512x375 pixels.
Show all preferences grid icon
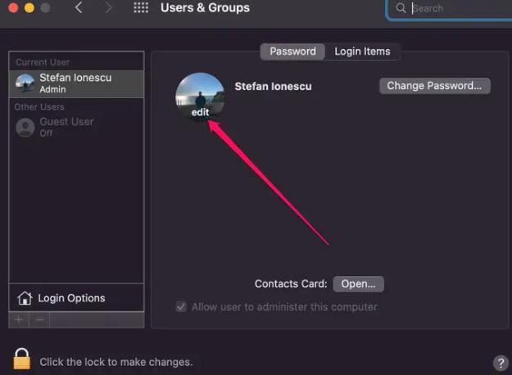click(141, 7)
